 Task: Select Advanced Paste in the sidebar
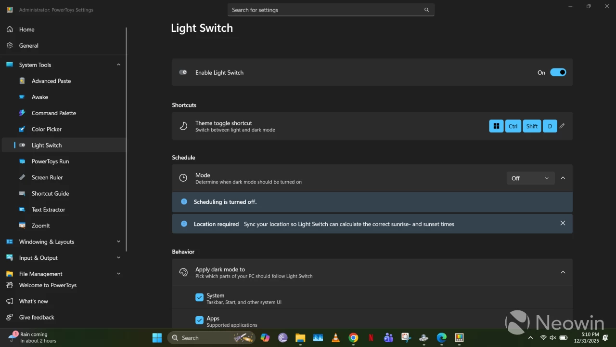64,81
